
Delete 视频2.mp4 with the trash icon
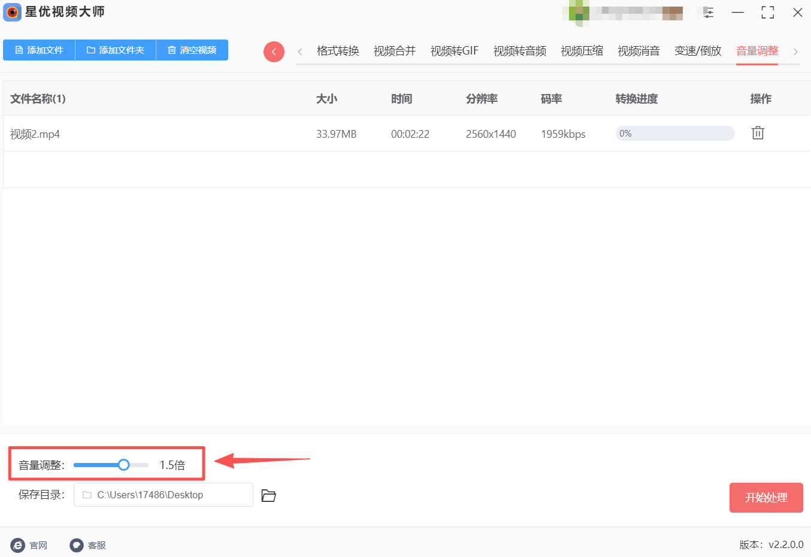[758, 133]
